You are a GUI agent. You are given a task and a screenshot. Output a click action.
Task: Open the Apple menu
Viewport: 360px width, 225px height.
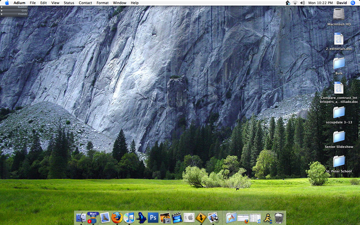coord(7,3)
